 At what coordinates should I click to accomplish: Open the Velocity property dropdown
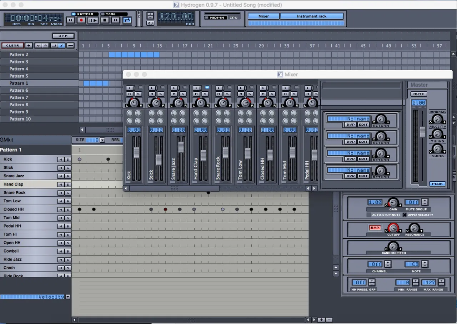[x=68, y=297]
